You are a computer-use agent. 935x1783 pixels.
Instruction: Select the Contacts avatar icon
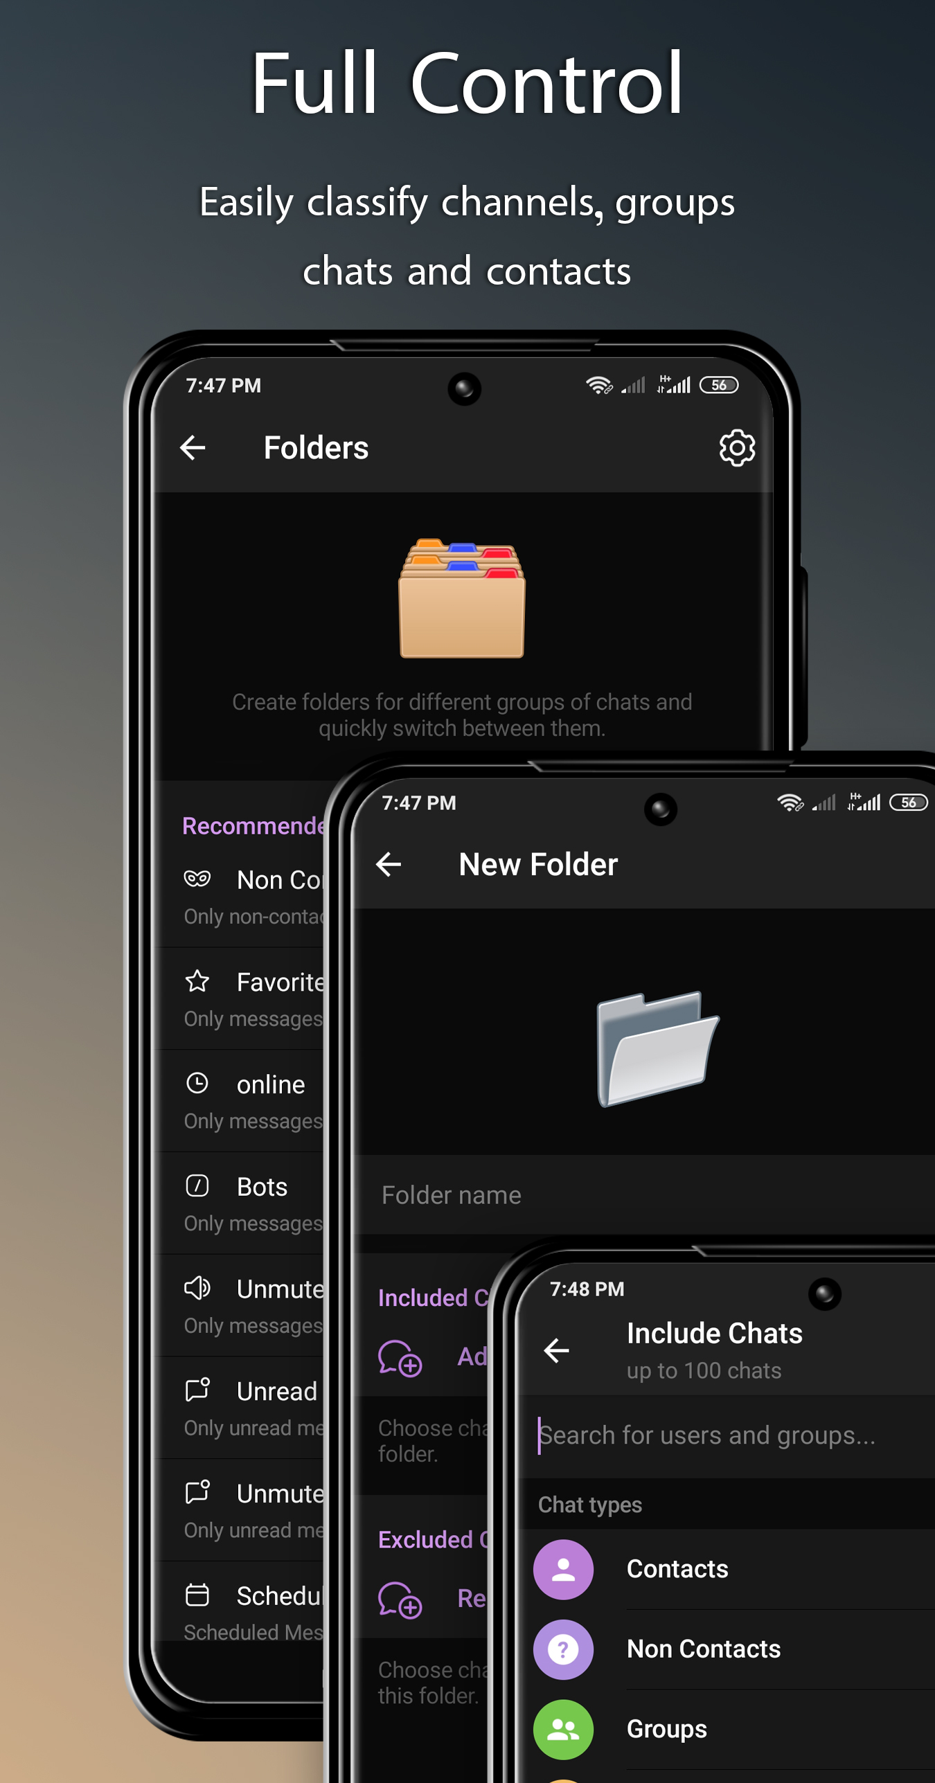[563, 1569]
